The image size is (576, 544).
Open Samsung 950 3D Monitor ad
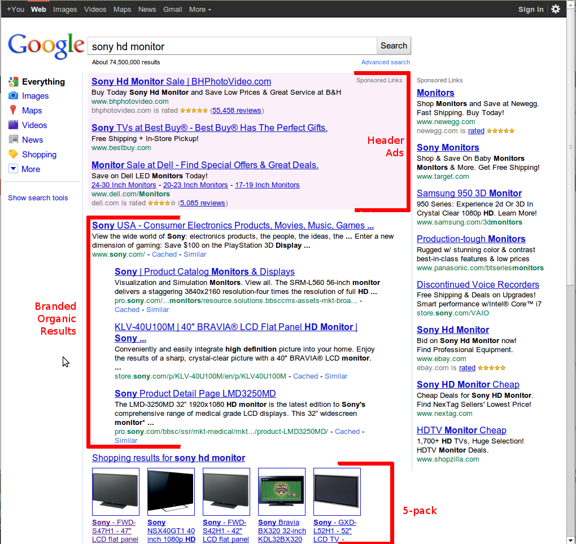[x=469, y=193]
